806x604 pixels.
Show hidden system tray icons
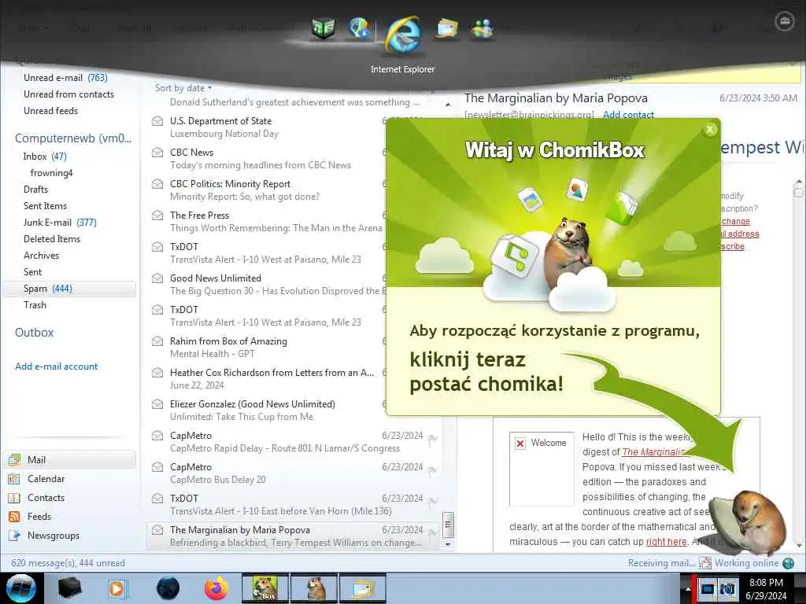pyautogui.click(x=687, y=588)
